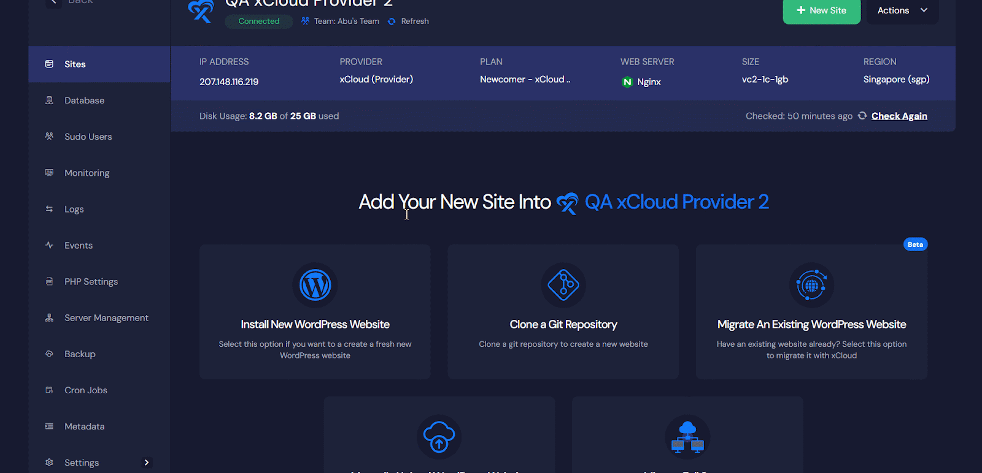Click the Server Management icon

pos(49,317)
